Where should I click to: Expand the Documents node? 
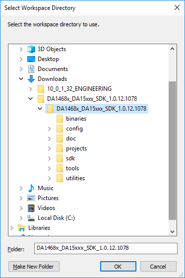click(x=21, y=69)
